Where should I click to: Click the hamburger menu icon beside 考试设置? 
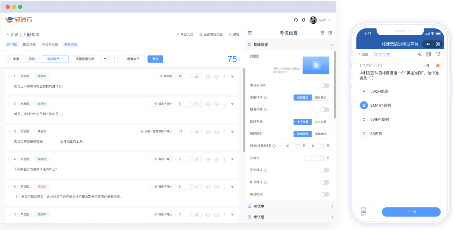click(x=250, y=33)
